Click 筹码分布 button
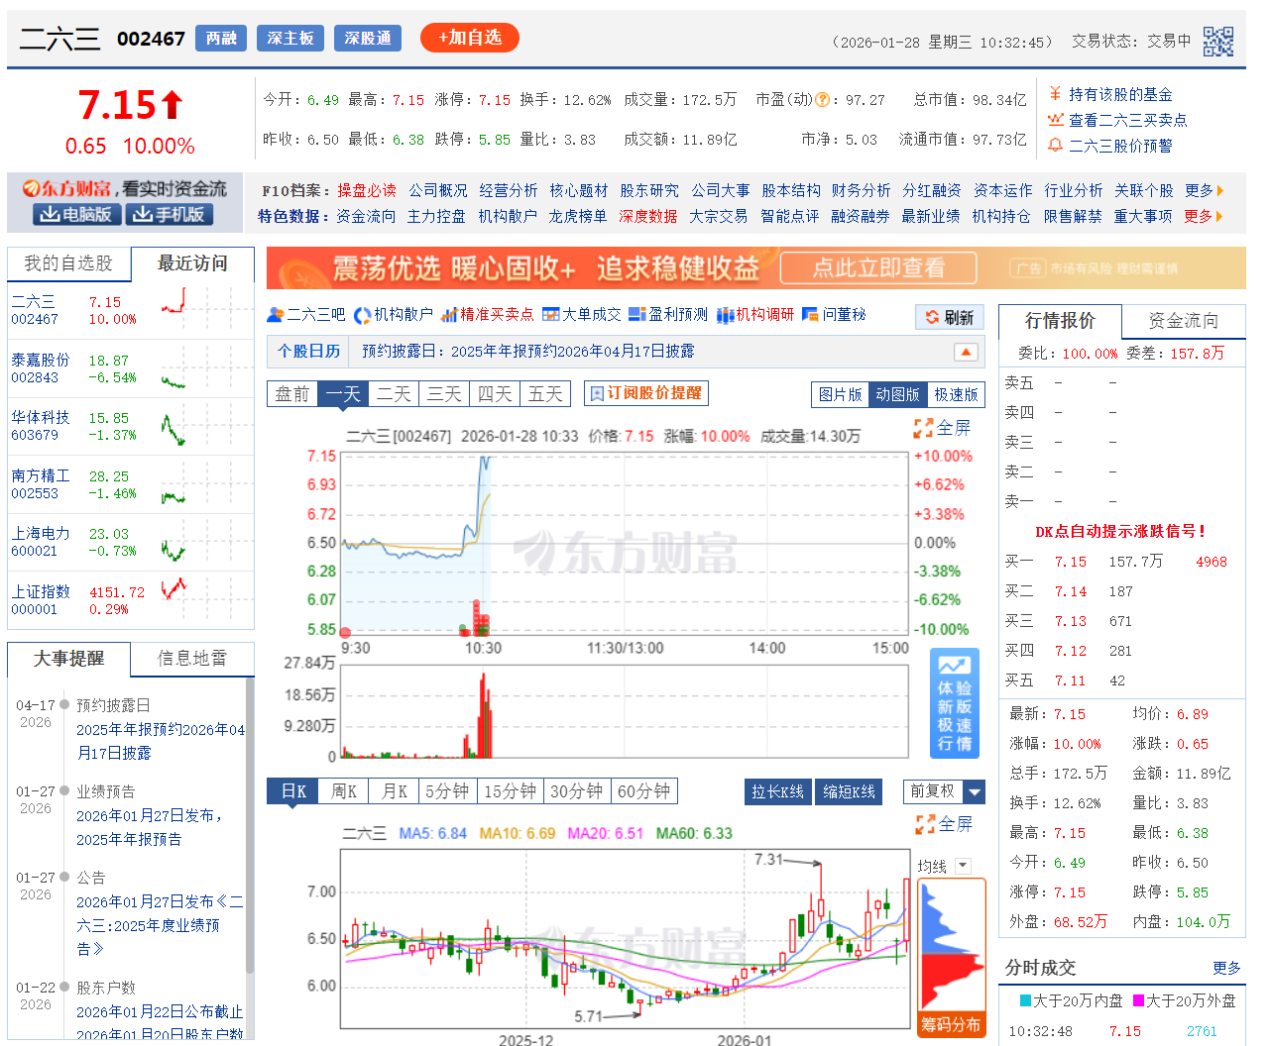This screenshot has width=1270, height=1046. click(951, 1024)
